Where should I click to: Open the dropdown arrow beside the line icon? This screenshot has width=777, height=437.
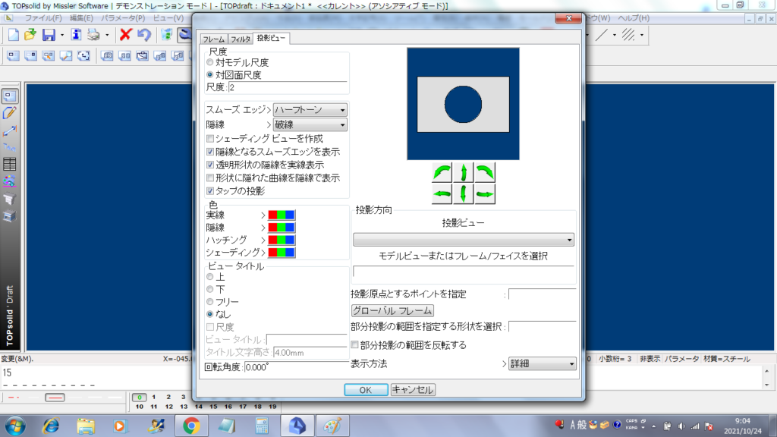pyautogui.click(x=615, y=35)
